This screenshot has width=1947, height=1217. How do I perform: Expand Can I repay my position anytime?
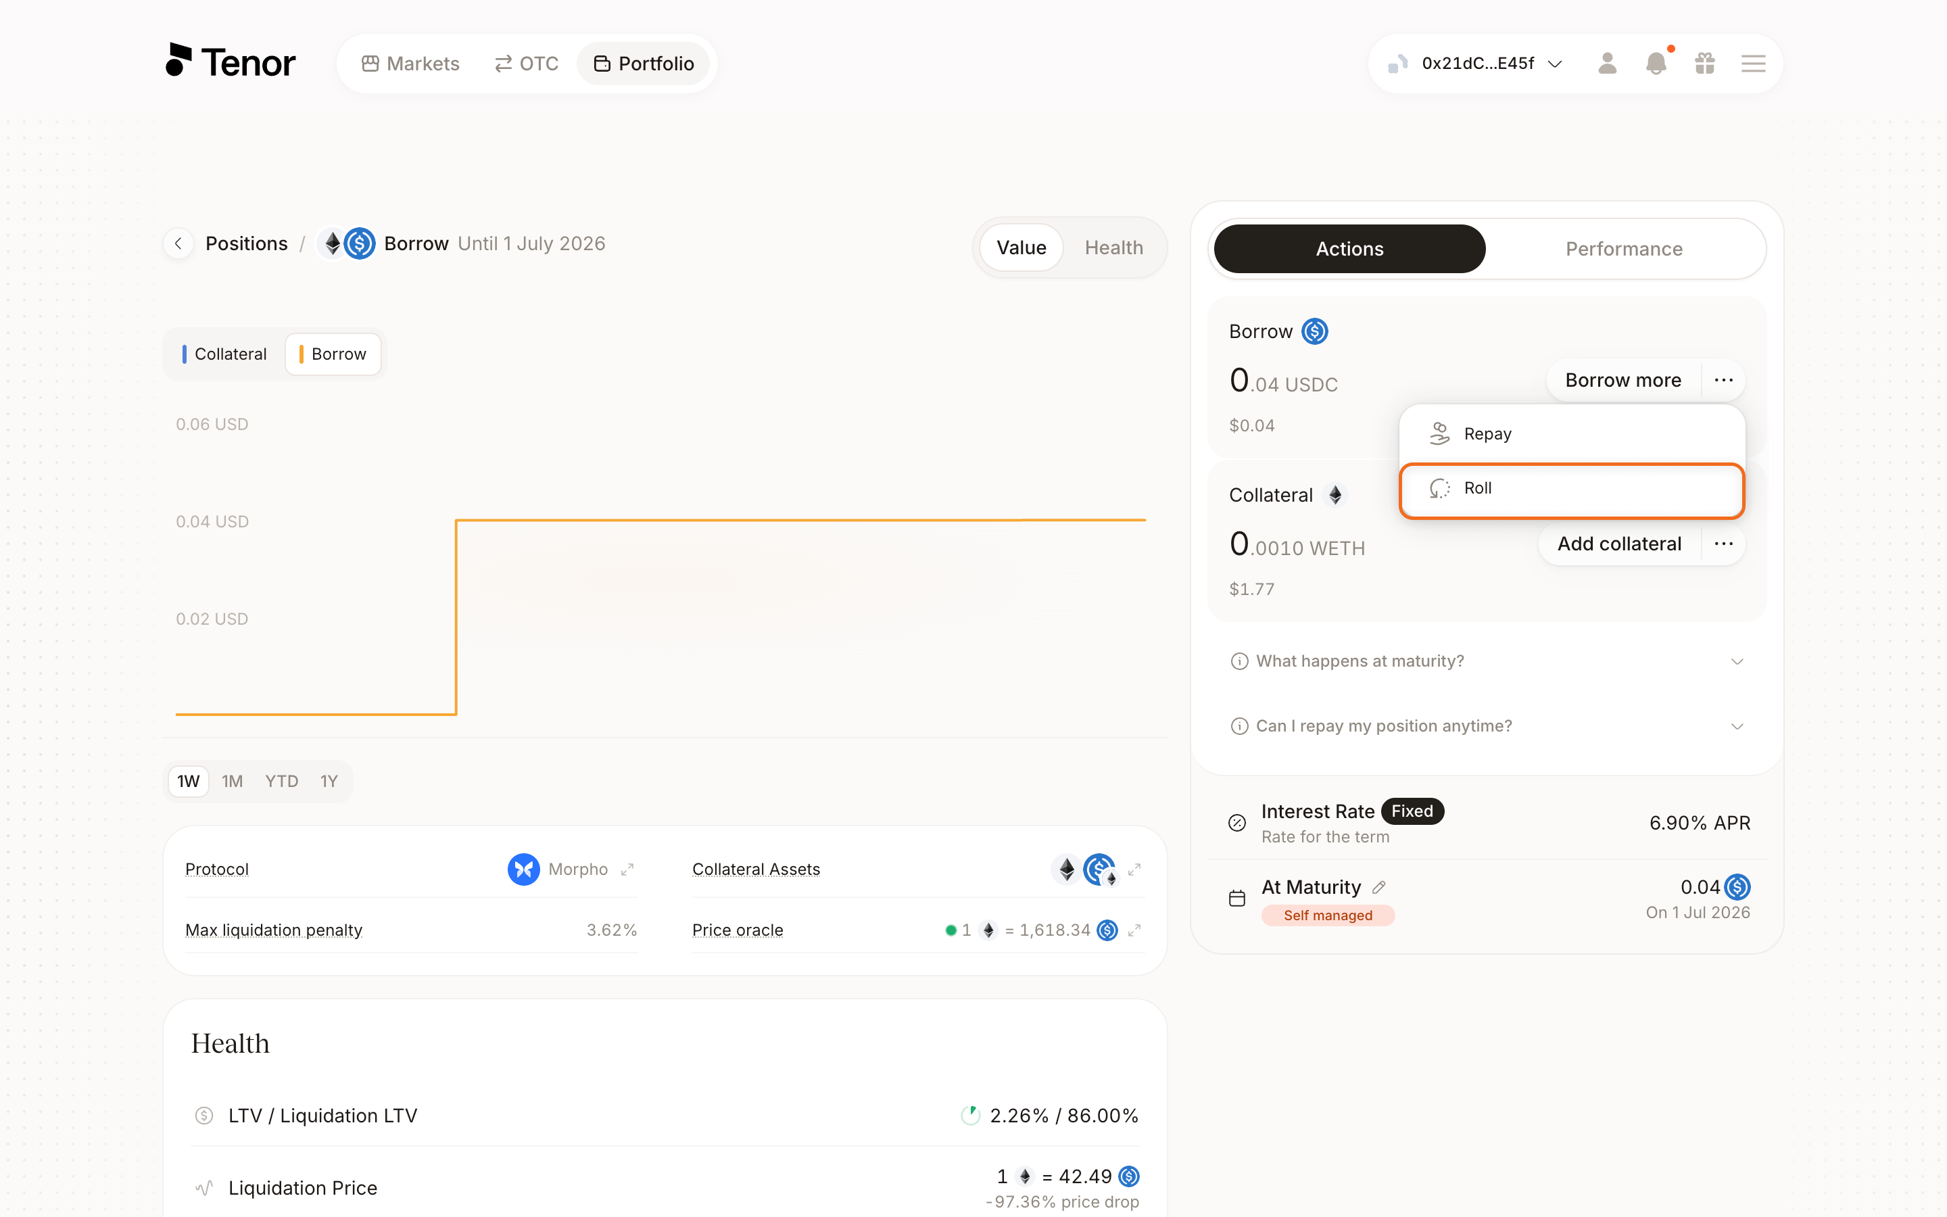point(1487,726)
